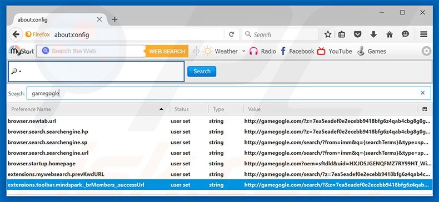Open the Downloads arrow icon
Screen dimensions: 439x202
click(373, 34)
